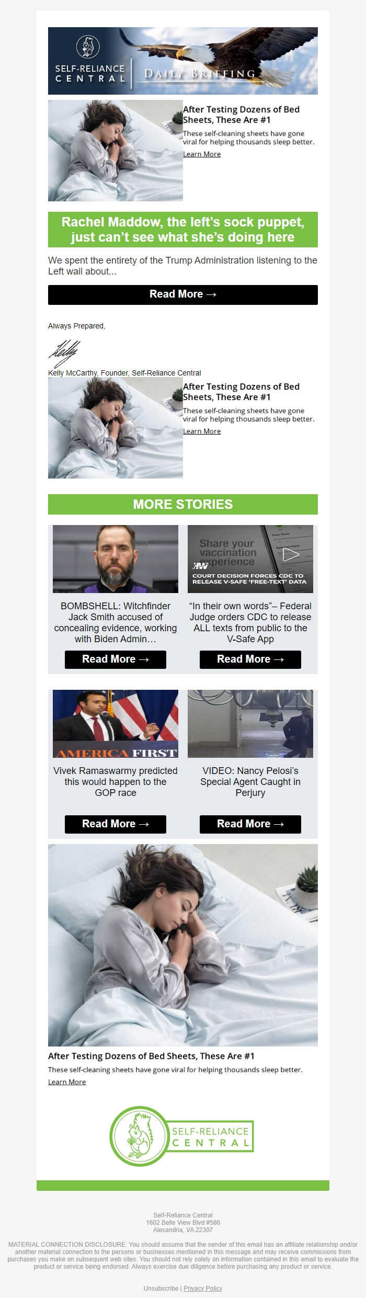Click the first Learn More link under header
The image size is (366, 1298).
pyautogui.click(x=202, y=154)
